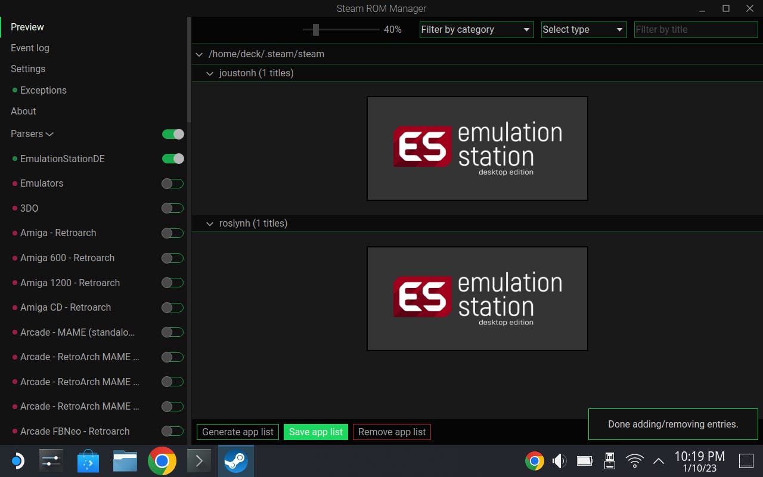Collapse the roslynh titles group
This screenshot has height=477, width=763.
tap(209, 224)
